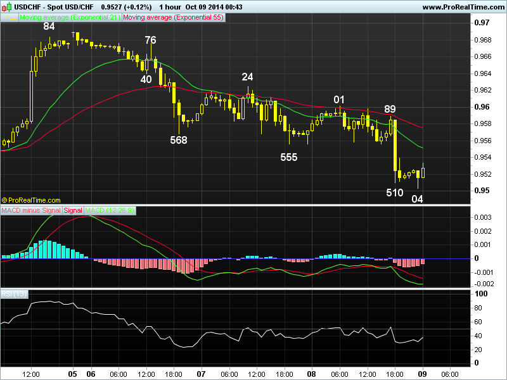This screenshot has width=507, height=380.
Task: Open the www.ProRealTime.com link in the header
Action: [x=463, y=7]
